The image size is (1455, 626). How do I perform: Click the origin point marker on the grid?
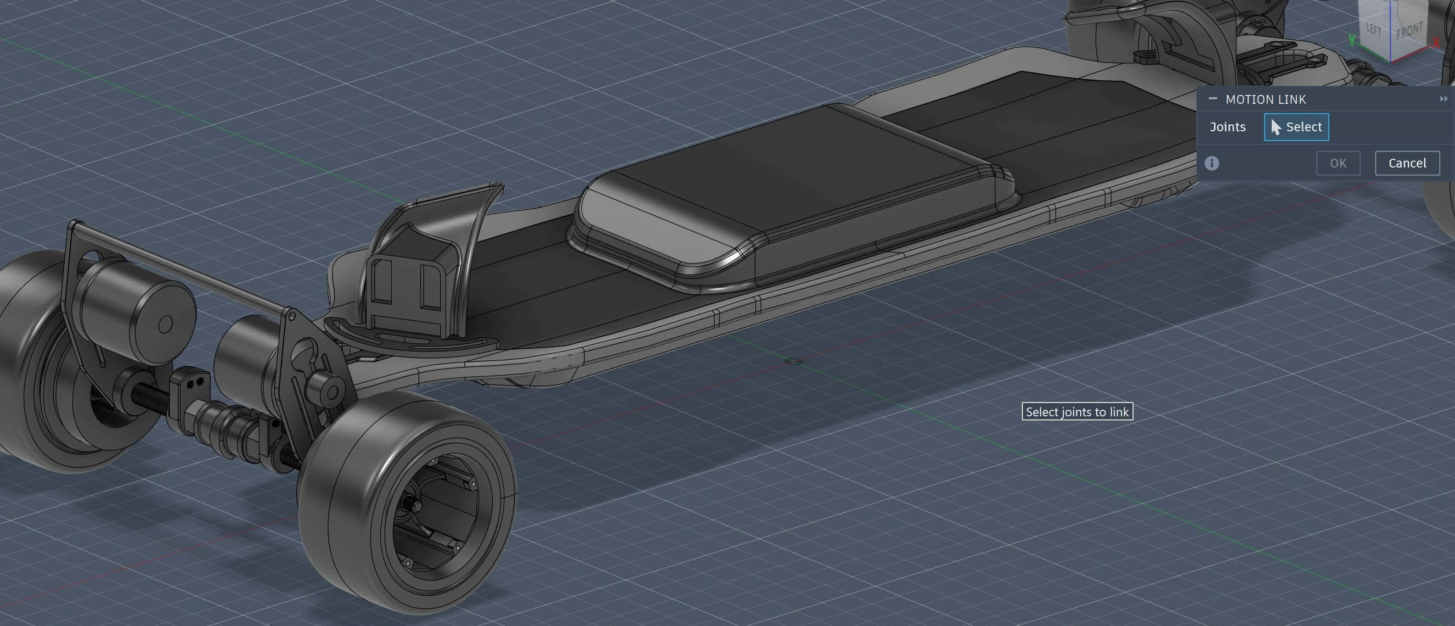coord(794,361)
